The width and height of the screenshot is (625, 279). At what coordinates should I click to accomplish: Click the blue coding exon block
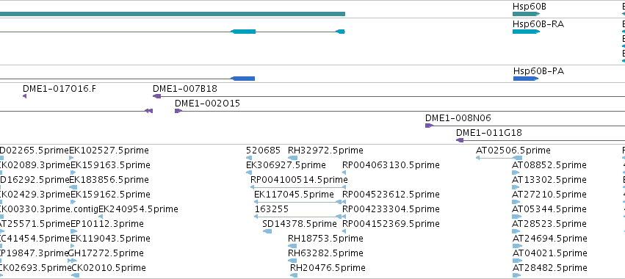pyautogui.click(x=243, y=79)
